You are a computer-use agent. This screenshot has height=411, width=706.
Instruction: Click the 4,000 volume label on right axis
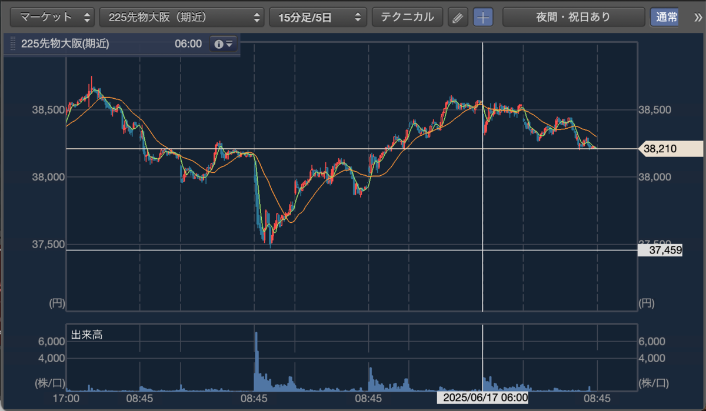(x=652, y=357)
